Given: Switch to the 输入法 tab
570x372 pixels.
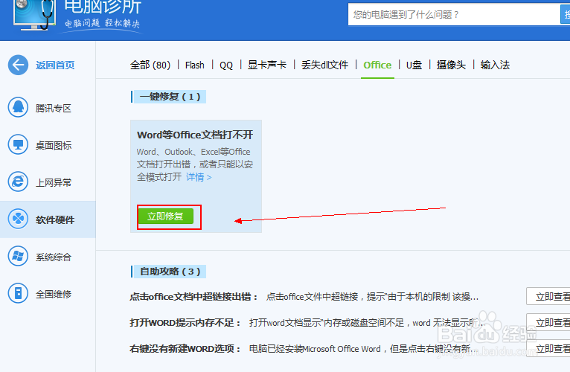Looking at the screenshot, I should (495, 65).
